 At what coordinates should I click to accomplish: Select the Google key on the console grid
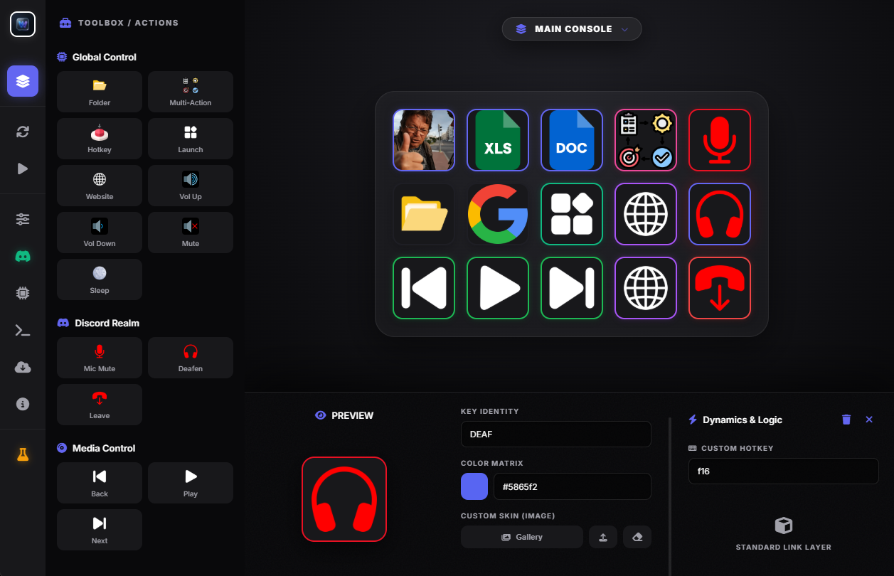498,214
